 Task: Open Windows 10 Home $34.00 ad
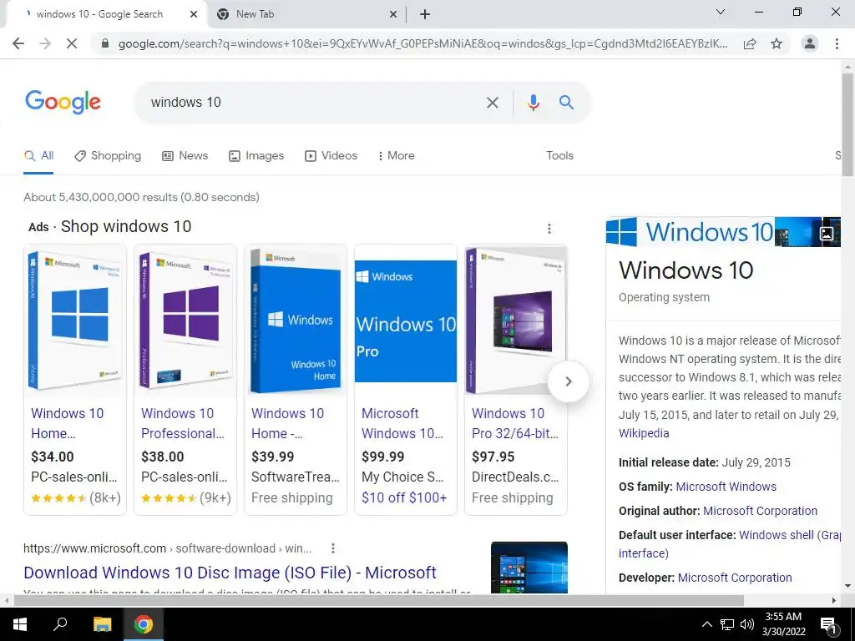tap(75, 380)
